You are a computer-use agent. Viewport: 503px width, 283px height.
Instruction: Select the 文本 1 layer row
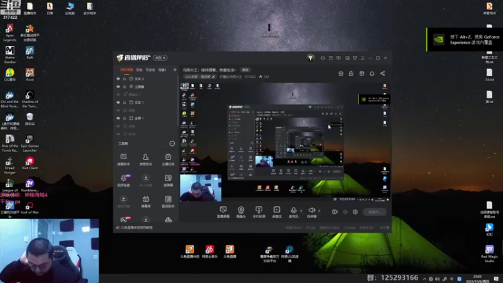coord(146,103)
